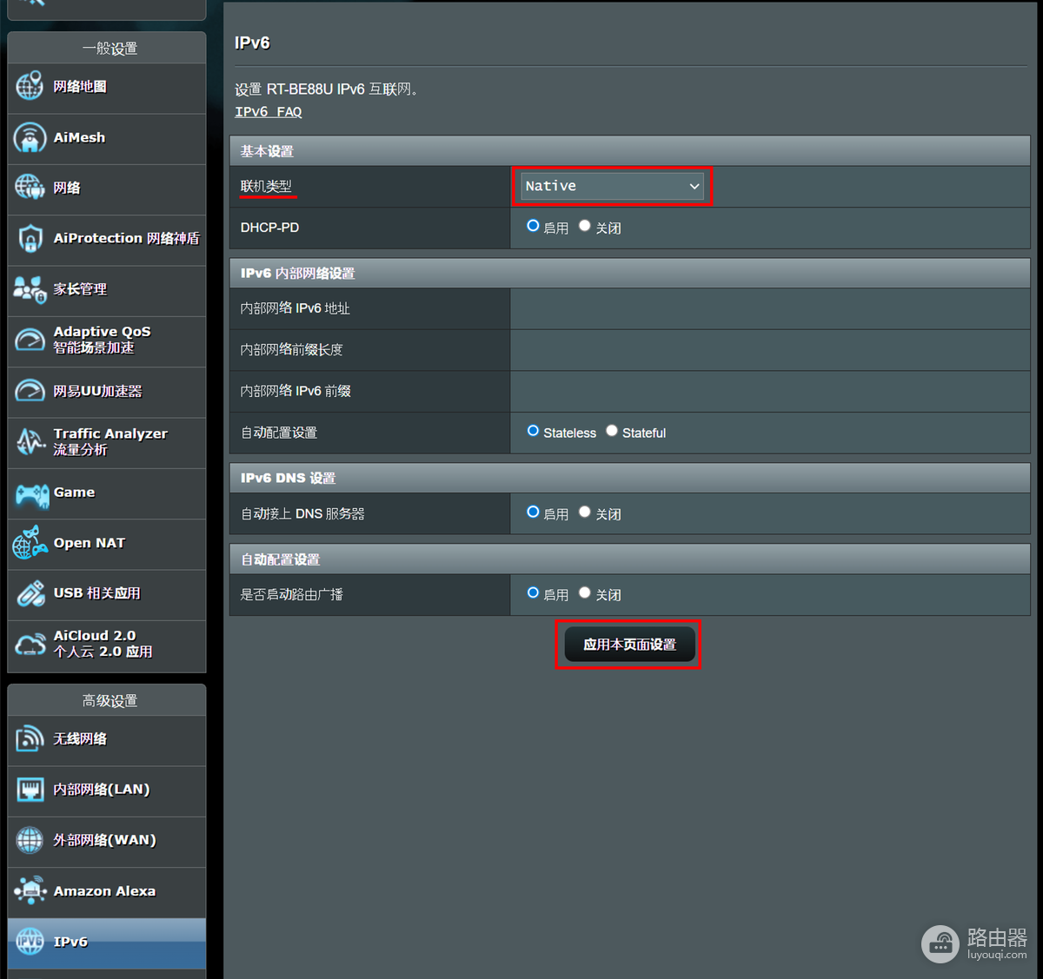Click the 无线网络 wireless icon

[30, 739]
